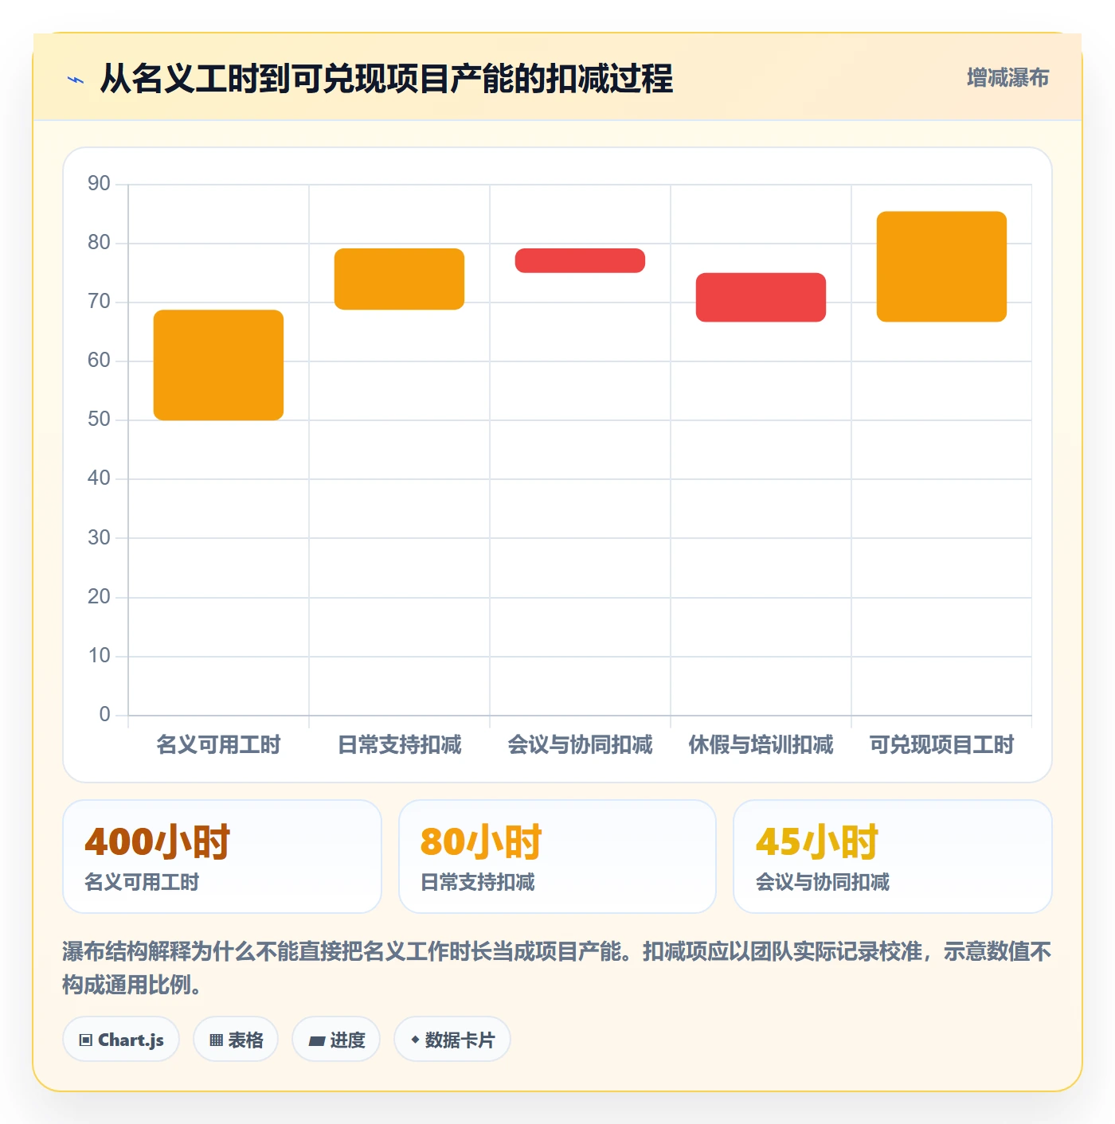Click the x-axis label 日常支持扣减
1115x1124 pixels.
[399, 745]
